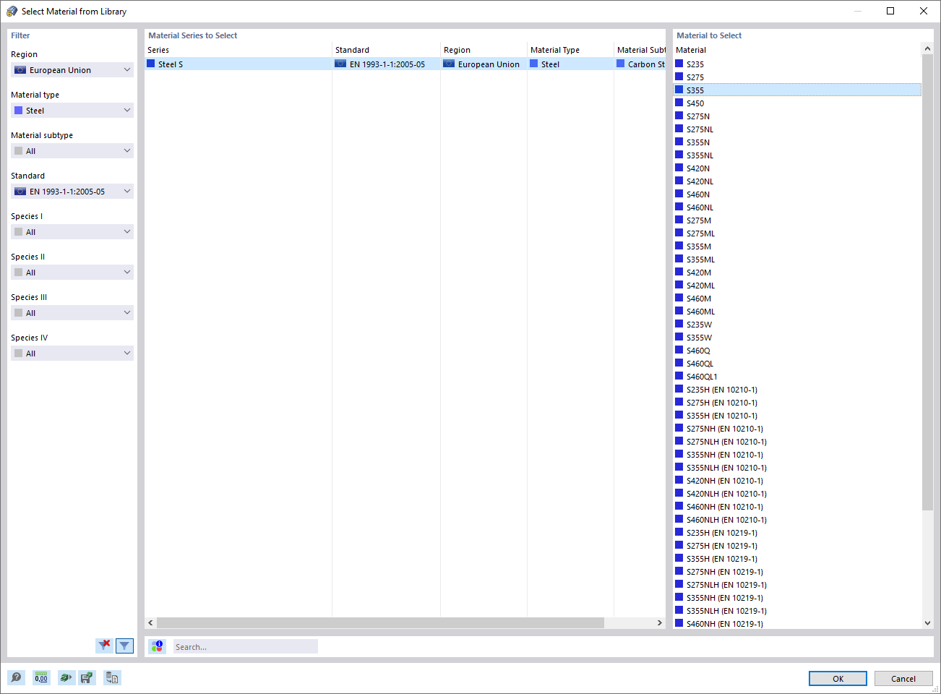The height and width of the screenshot is (694, 941).
Task: Click inside the Search field
Action: click(x=245, y=646)
